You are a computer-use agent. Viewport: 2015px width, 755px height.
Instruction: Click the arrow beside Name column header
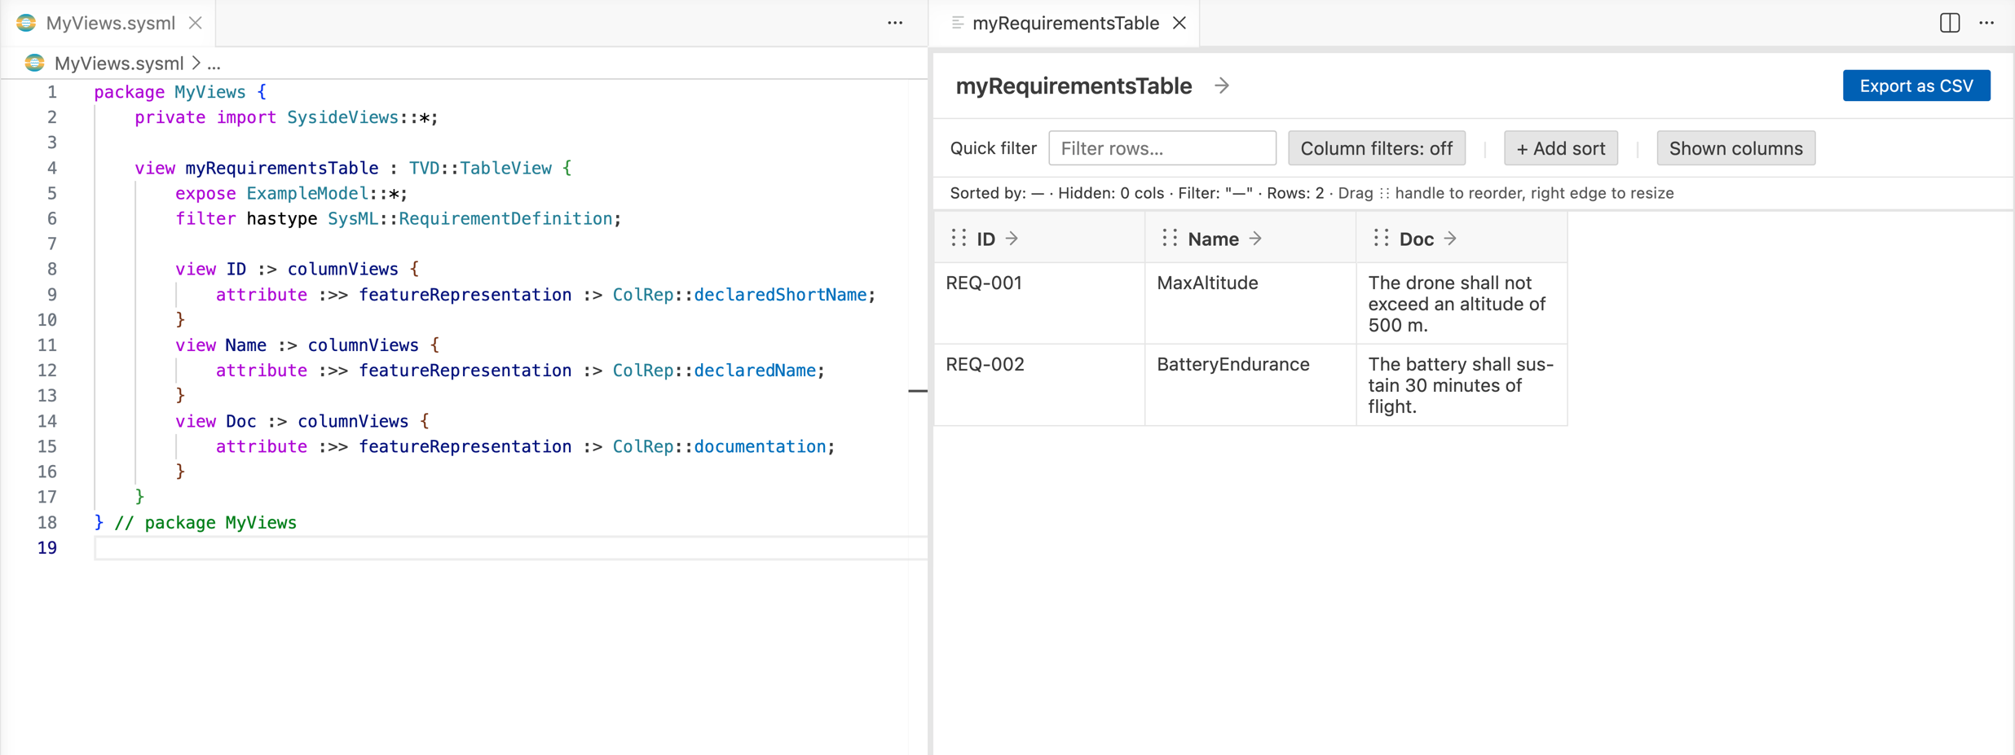click(x=1255, y=239)
